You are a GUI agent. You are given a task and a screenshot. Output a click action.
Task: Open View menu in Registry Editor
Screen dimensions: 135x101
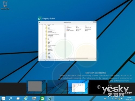coord(45,24)
